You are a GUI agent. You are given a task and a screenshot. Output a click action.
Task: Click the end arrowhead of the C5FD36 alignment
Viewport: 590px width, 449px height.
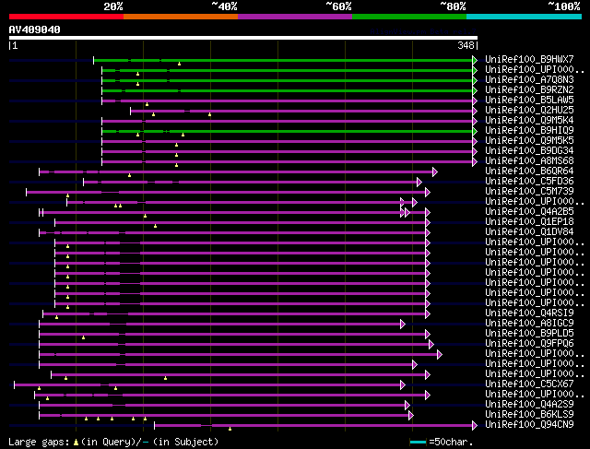coord(419,183)
